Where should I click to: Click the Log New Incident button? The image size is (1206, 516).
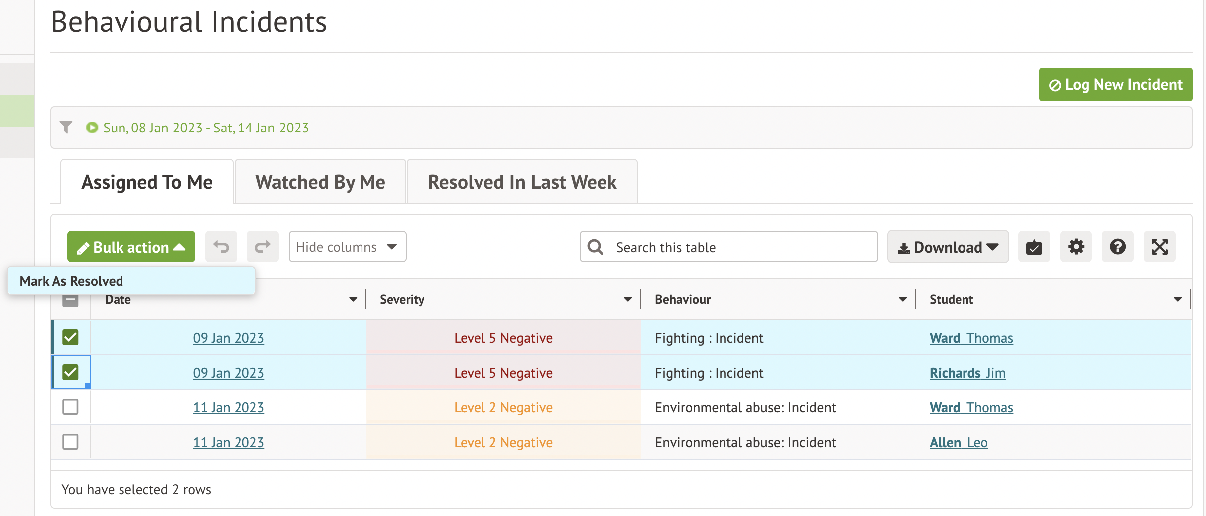click(1115, 85)
